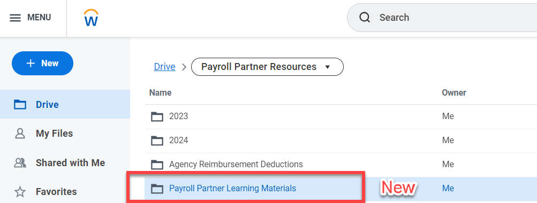Click the 2024 folder icon
This screenshot has height=203, width=537.
coord(157,140)
